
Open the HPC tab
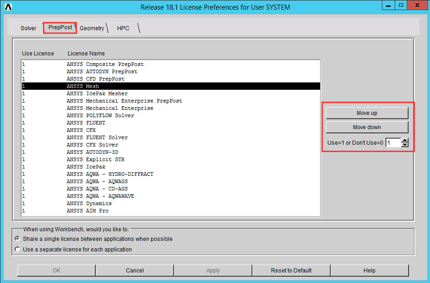[x=123, y=28]
